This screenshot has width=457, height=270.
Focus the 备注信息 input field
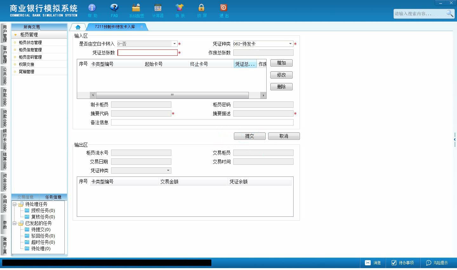click(x=202, y=122)
